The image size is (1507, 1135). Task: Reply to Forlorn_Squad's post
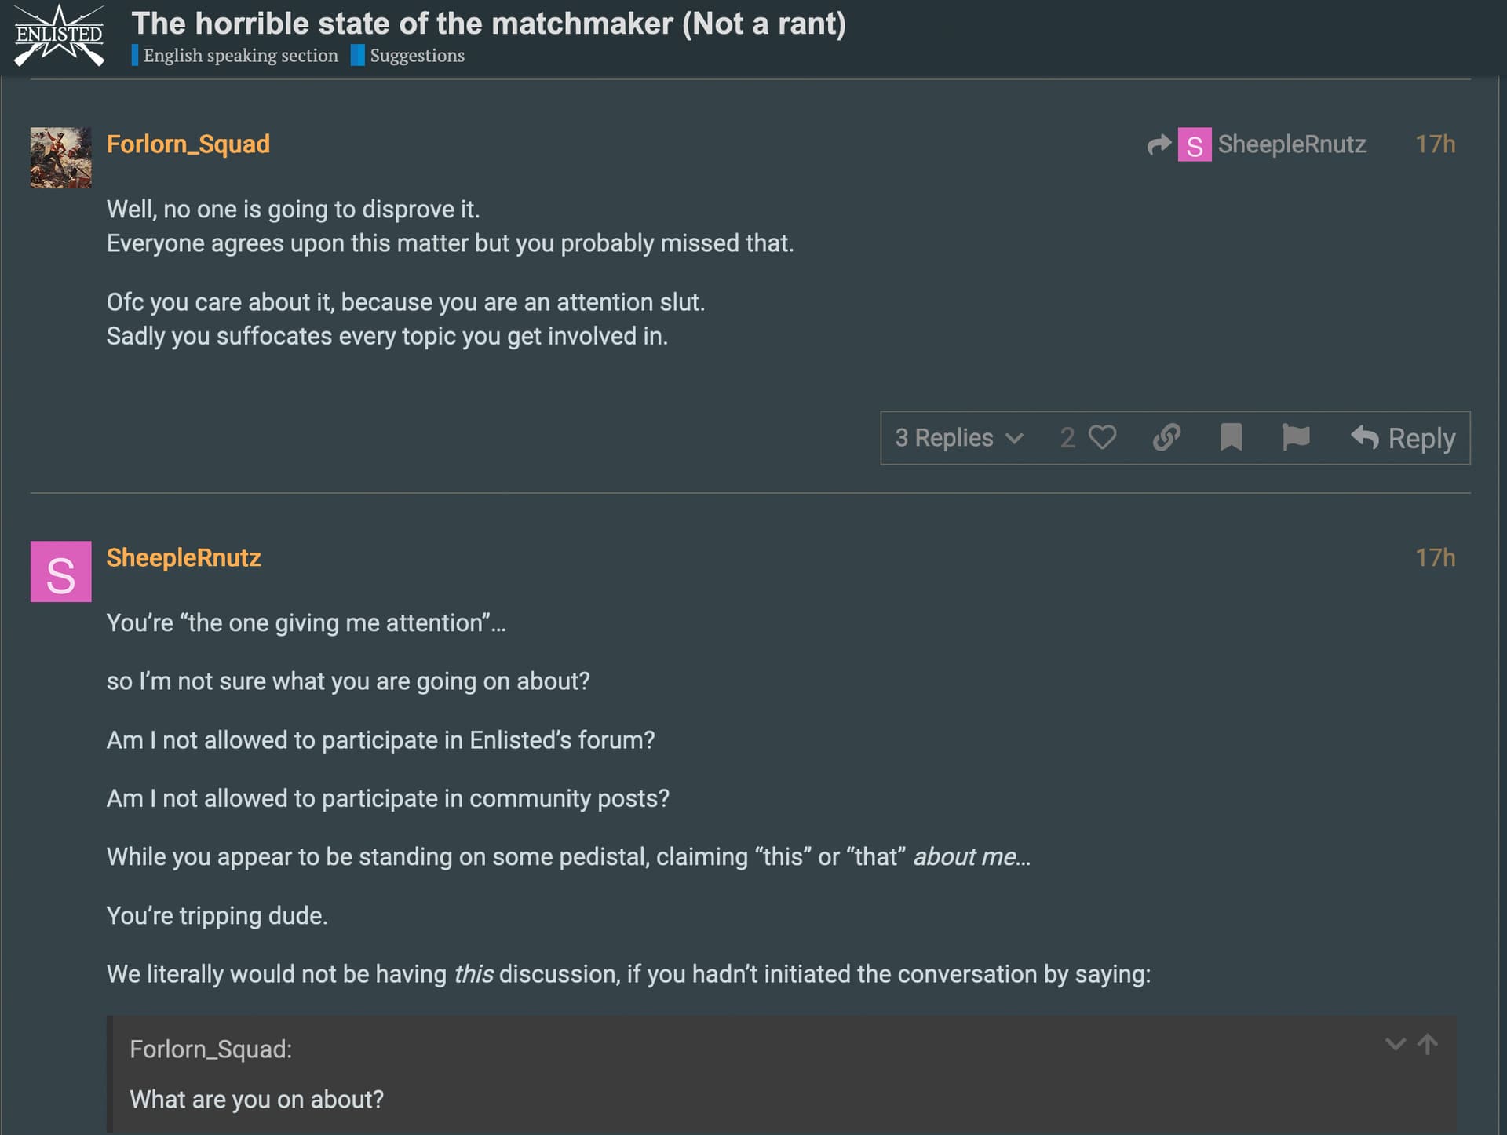pyautogui.click(x=1403, y=438)
